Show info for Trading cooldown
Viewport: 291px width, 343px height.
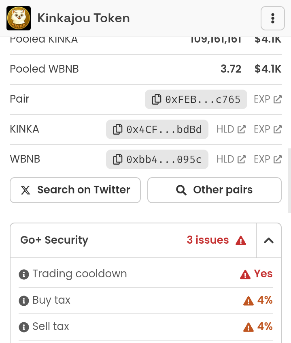24,274
